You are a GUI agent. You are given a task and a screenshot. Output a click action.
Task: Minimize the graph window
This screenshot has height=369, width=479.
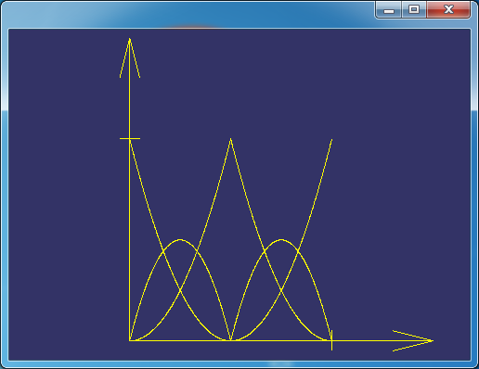(x=389, y=9)
